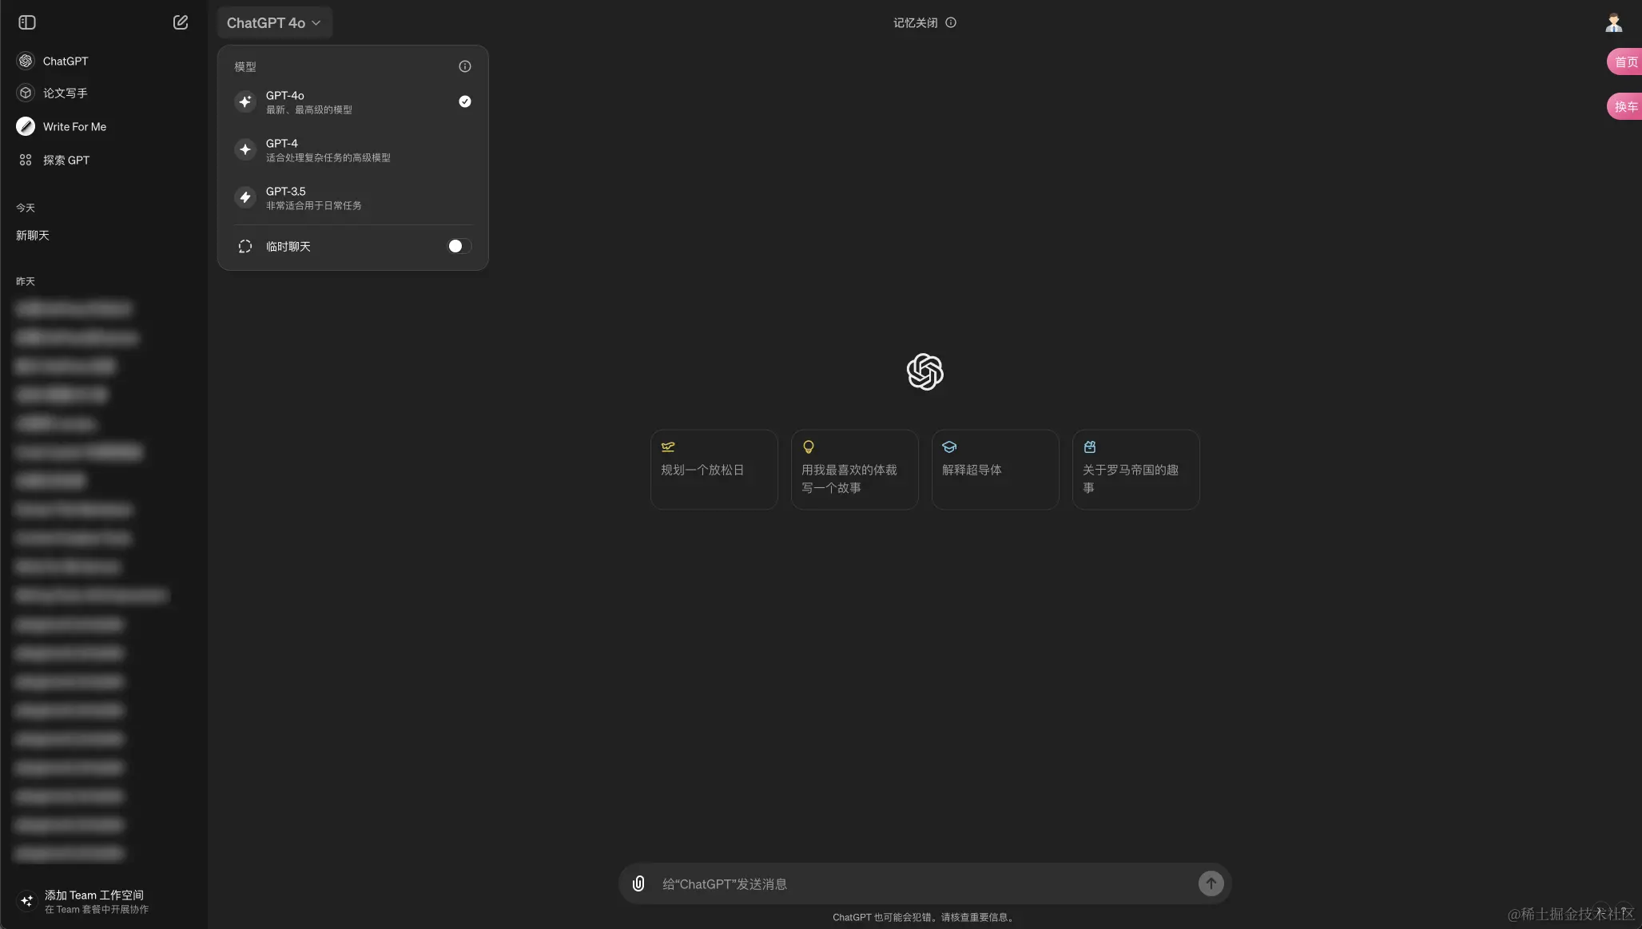The image size is (1642, 929).
Task: Open the 论文写手 GPT in the sidebar
Action: pyautogui.click(x=64, y=92)
